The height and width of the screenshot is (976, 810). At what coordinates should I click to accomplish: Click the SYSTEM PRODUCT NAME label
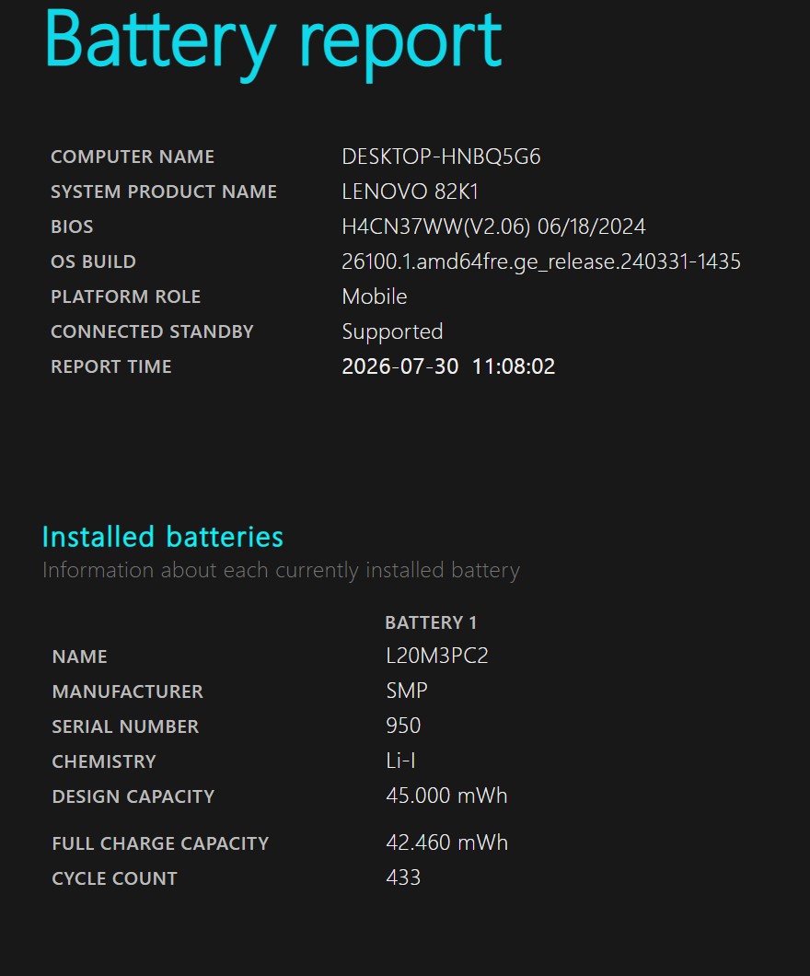(x=164, y=192)
